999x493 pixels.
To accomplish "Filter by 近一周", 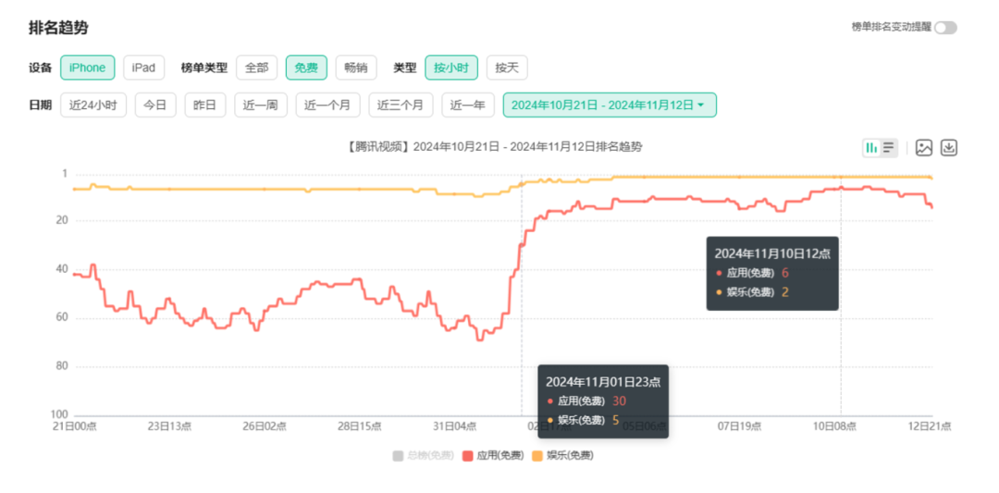I will click(x=261, y=105).
